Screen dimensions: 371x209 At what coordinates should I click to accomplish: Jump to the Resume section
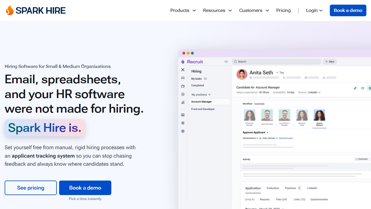265,199
